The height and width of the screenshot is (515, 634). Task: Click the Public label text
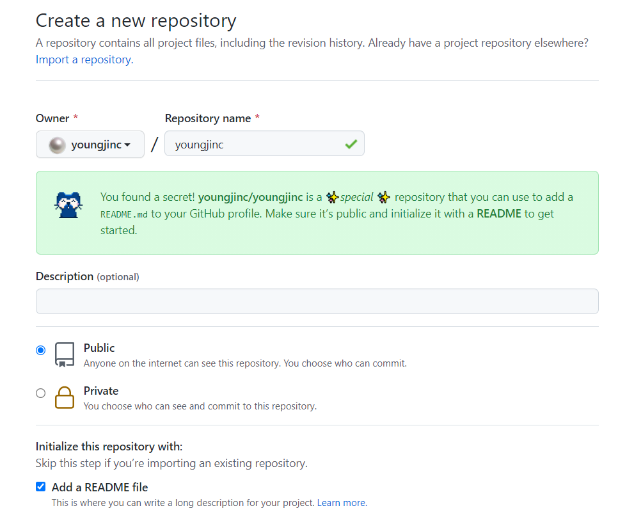(99, 348)
